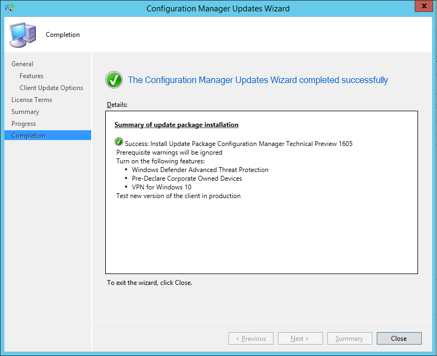Click the large green success checkmark icon
The width and height of the screenshot is (437, 356).
pos(114,80)
